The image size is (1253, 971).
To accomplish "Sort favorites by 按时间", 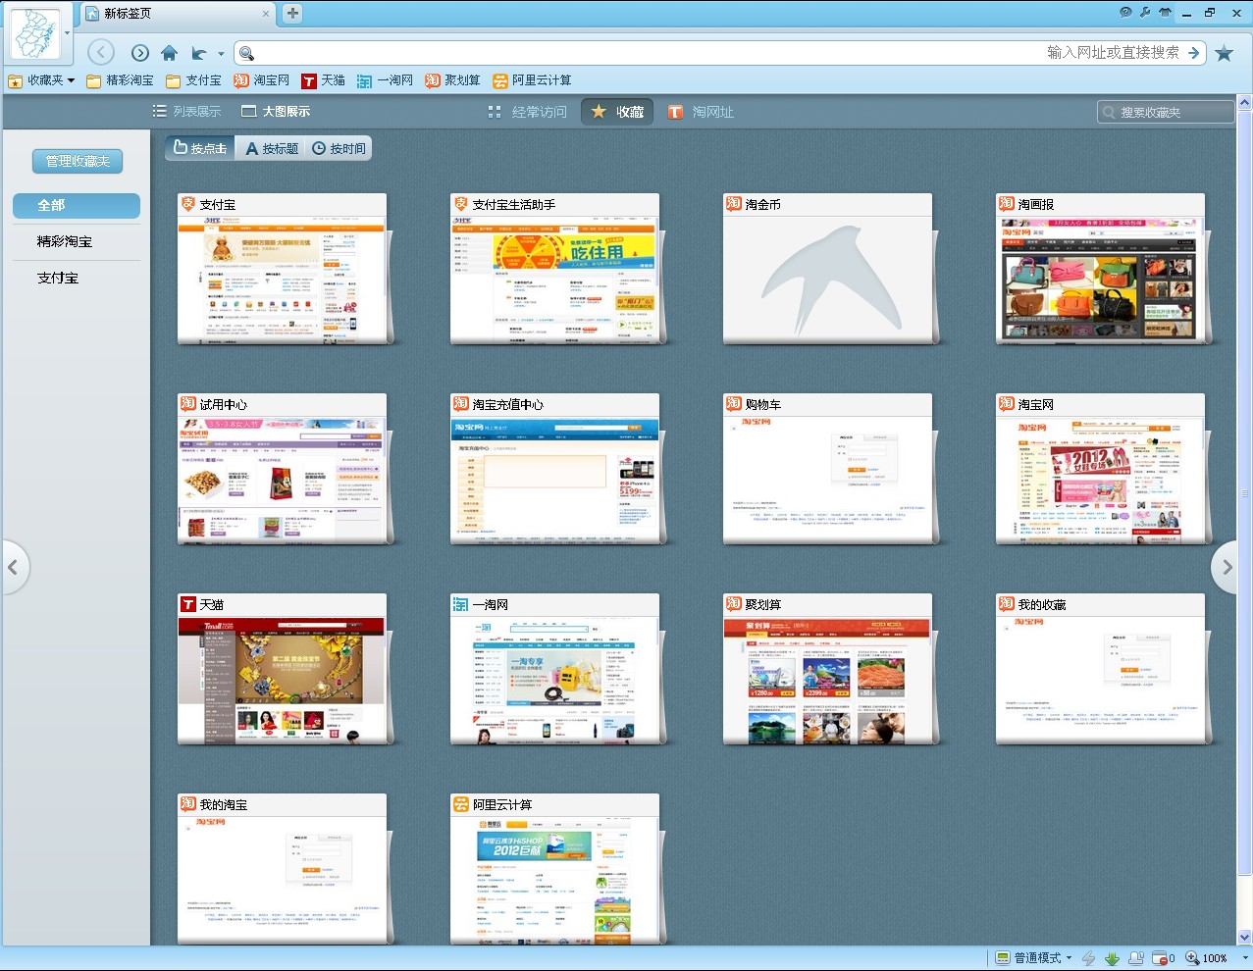I will [339, 148].
